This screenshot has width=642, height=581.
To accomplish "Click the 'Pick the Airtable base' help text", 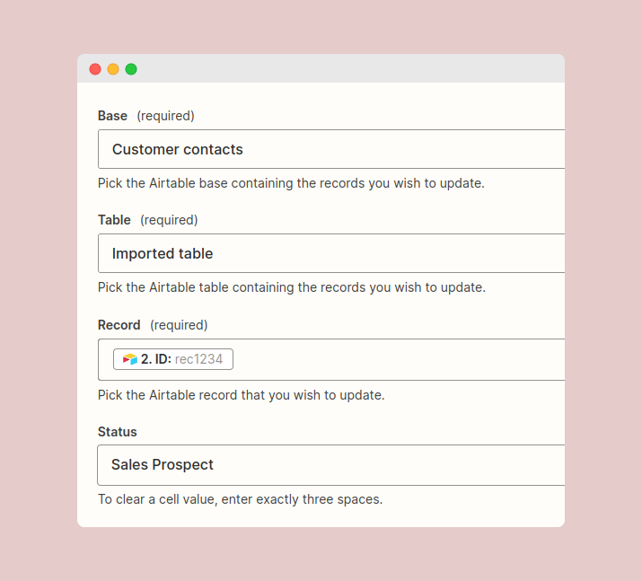I will click(x=291, y=183).
